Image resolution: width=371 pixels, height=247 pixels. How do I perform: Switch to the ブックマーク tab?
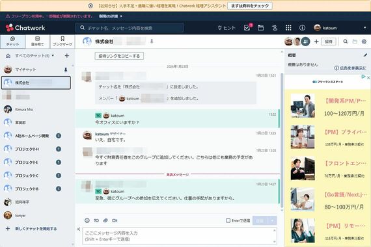[x=62, y=42]
